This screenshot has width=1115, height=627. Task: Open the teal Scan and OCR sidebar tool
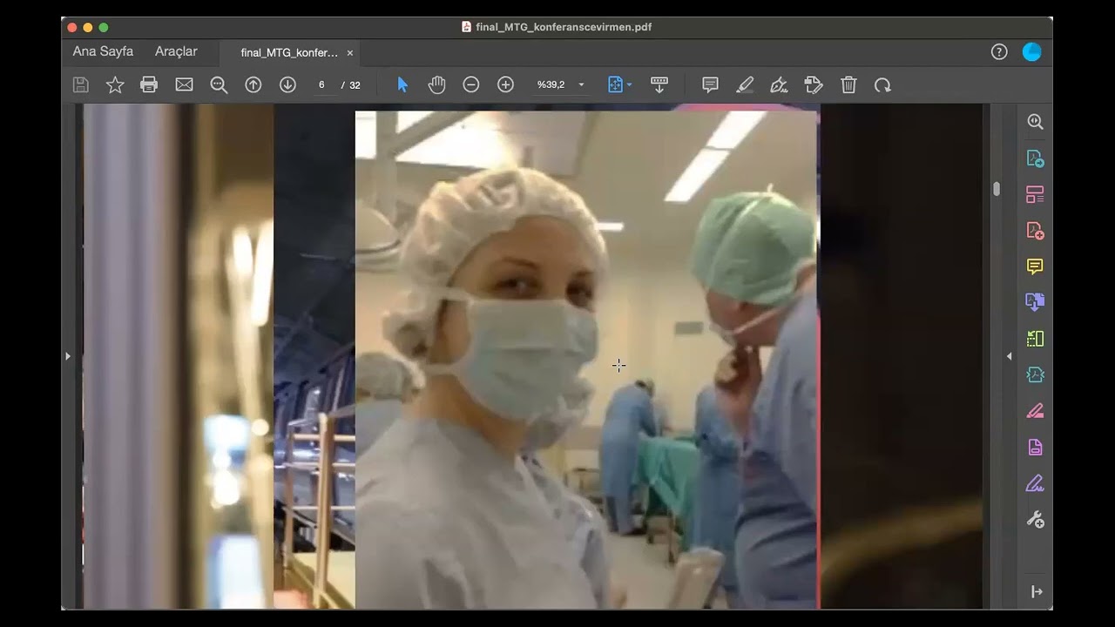point(1035,374)
